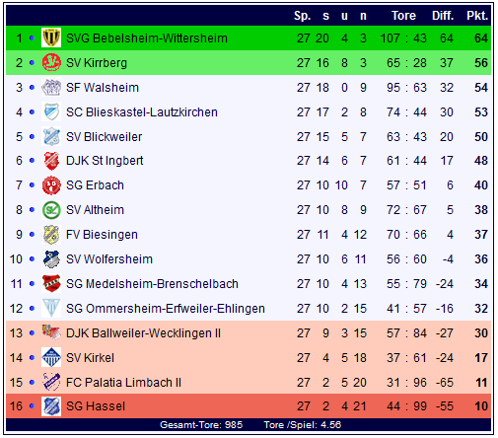Click the SG Hassel club crest
The height and width of the screenshot is (438, 498).
coord(51,406)
